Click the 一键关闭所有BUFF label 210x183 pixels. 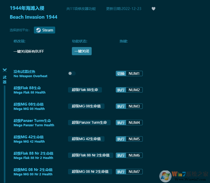(x=29, y=51)
